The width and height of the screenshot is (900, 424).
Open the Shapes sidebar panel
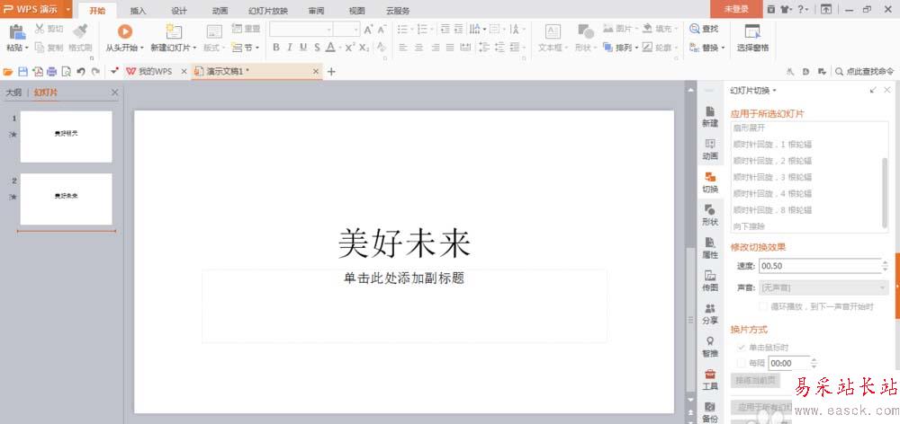(710, 215)
